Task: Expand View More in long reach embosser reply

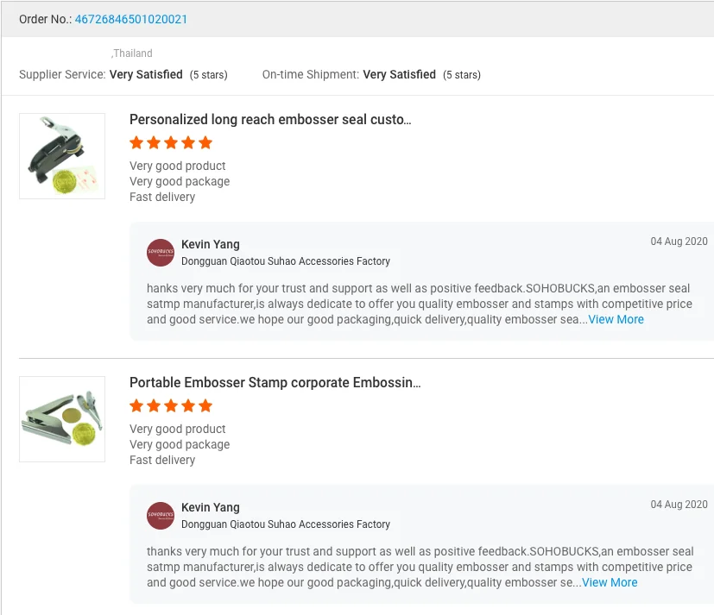Action: point(616,319)
